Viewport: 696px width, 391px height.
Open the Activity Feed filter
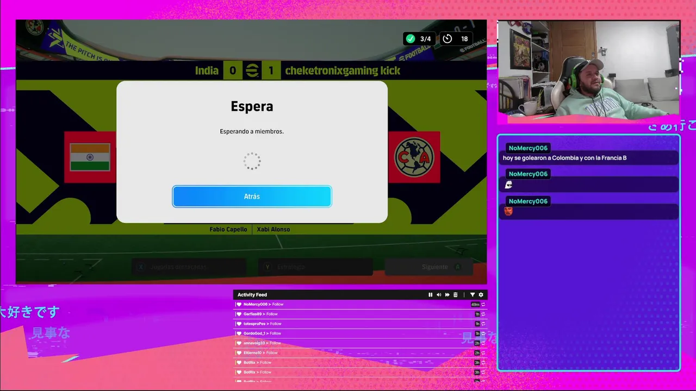click(472, 295)
